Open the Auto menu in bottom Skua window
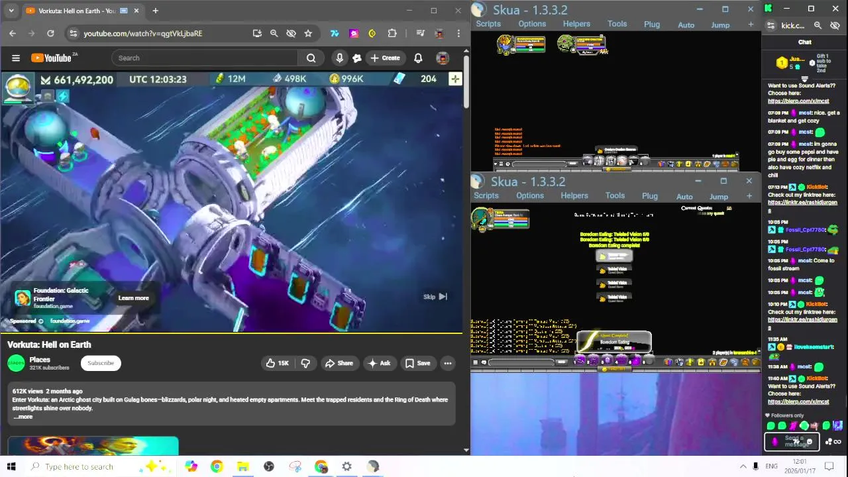Screen dimensions: 848x477 pos(684,197)
